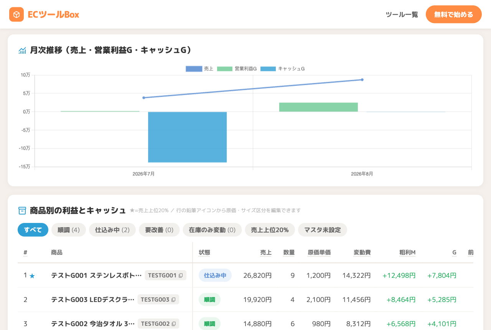Toggle the キャッシュG legend swatch
Viewport: 491px width, 330px height.
[x=268, y=69]
